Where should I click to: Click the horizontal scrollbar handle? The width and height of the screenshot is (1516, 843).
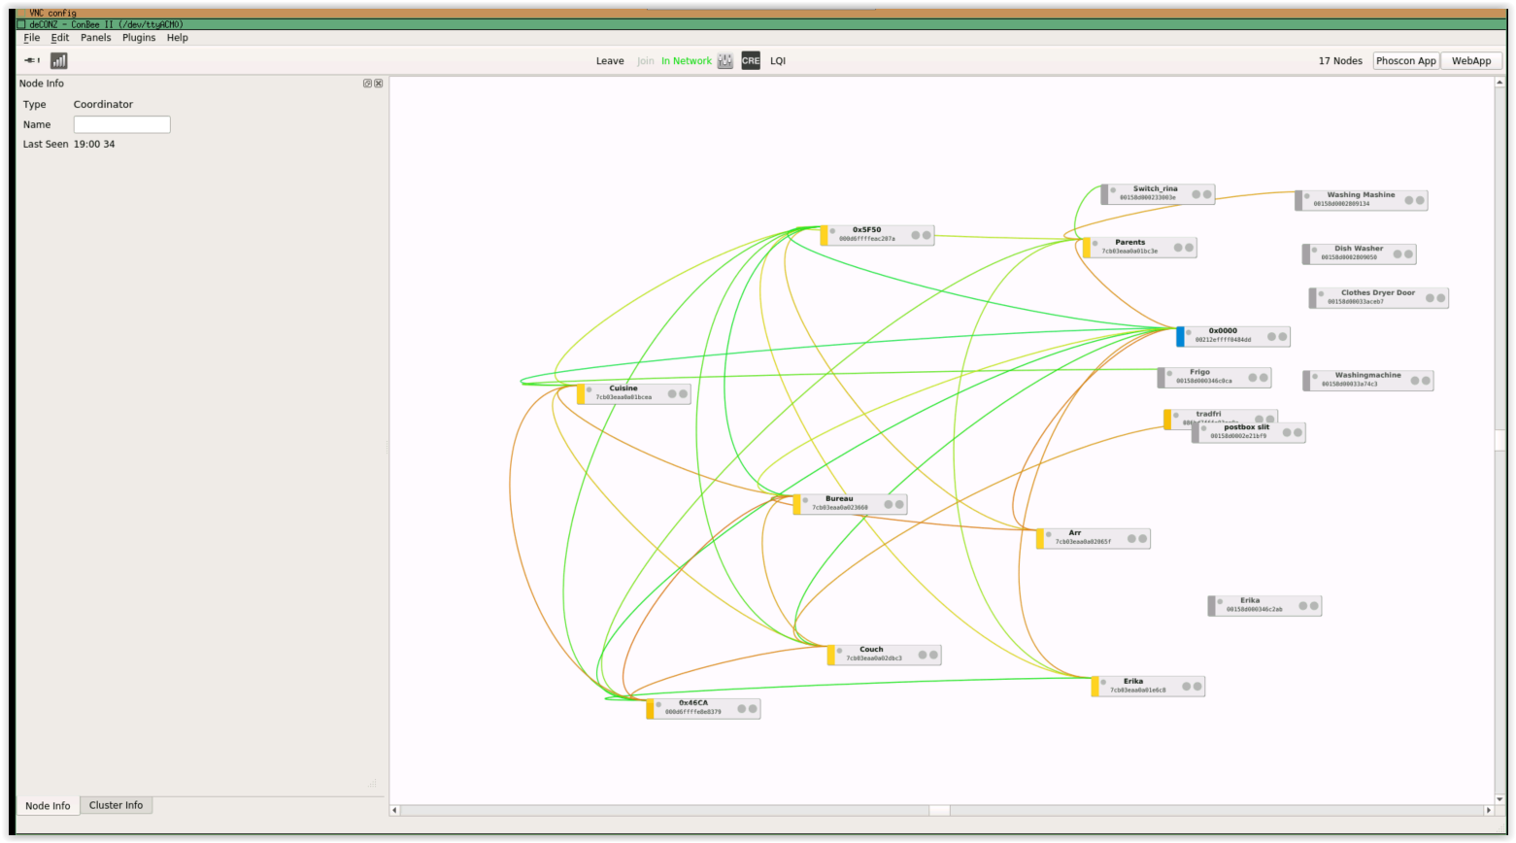pos(939,810)
